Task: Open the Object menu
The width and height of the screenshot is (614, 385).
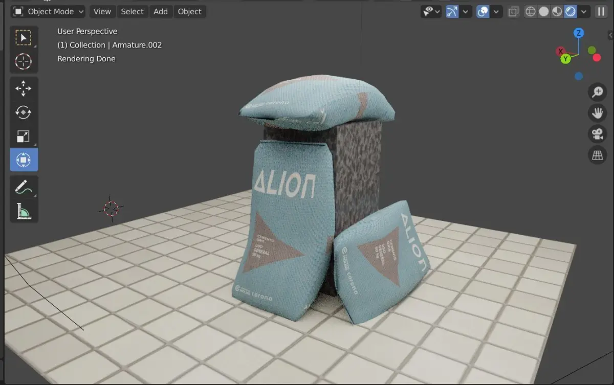Action: coord(189,11)
